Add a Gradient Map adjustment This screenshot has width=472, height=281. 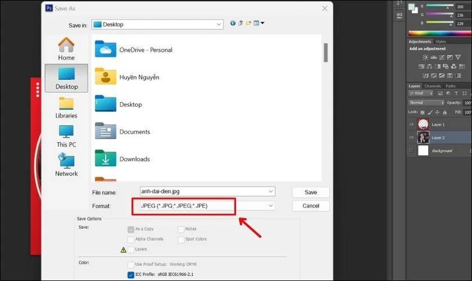tap(458, 75)
